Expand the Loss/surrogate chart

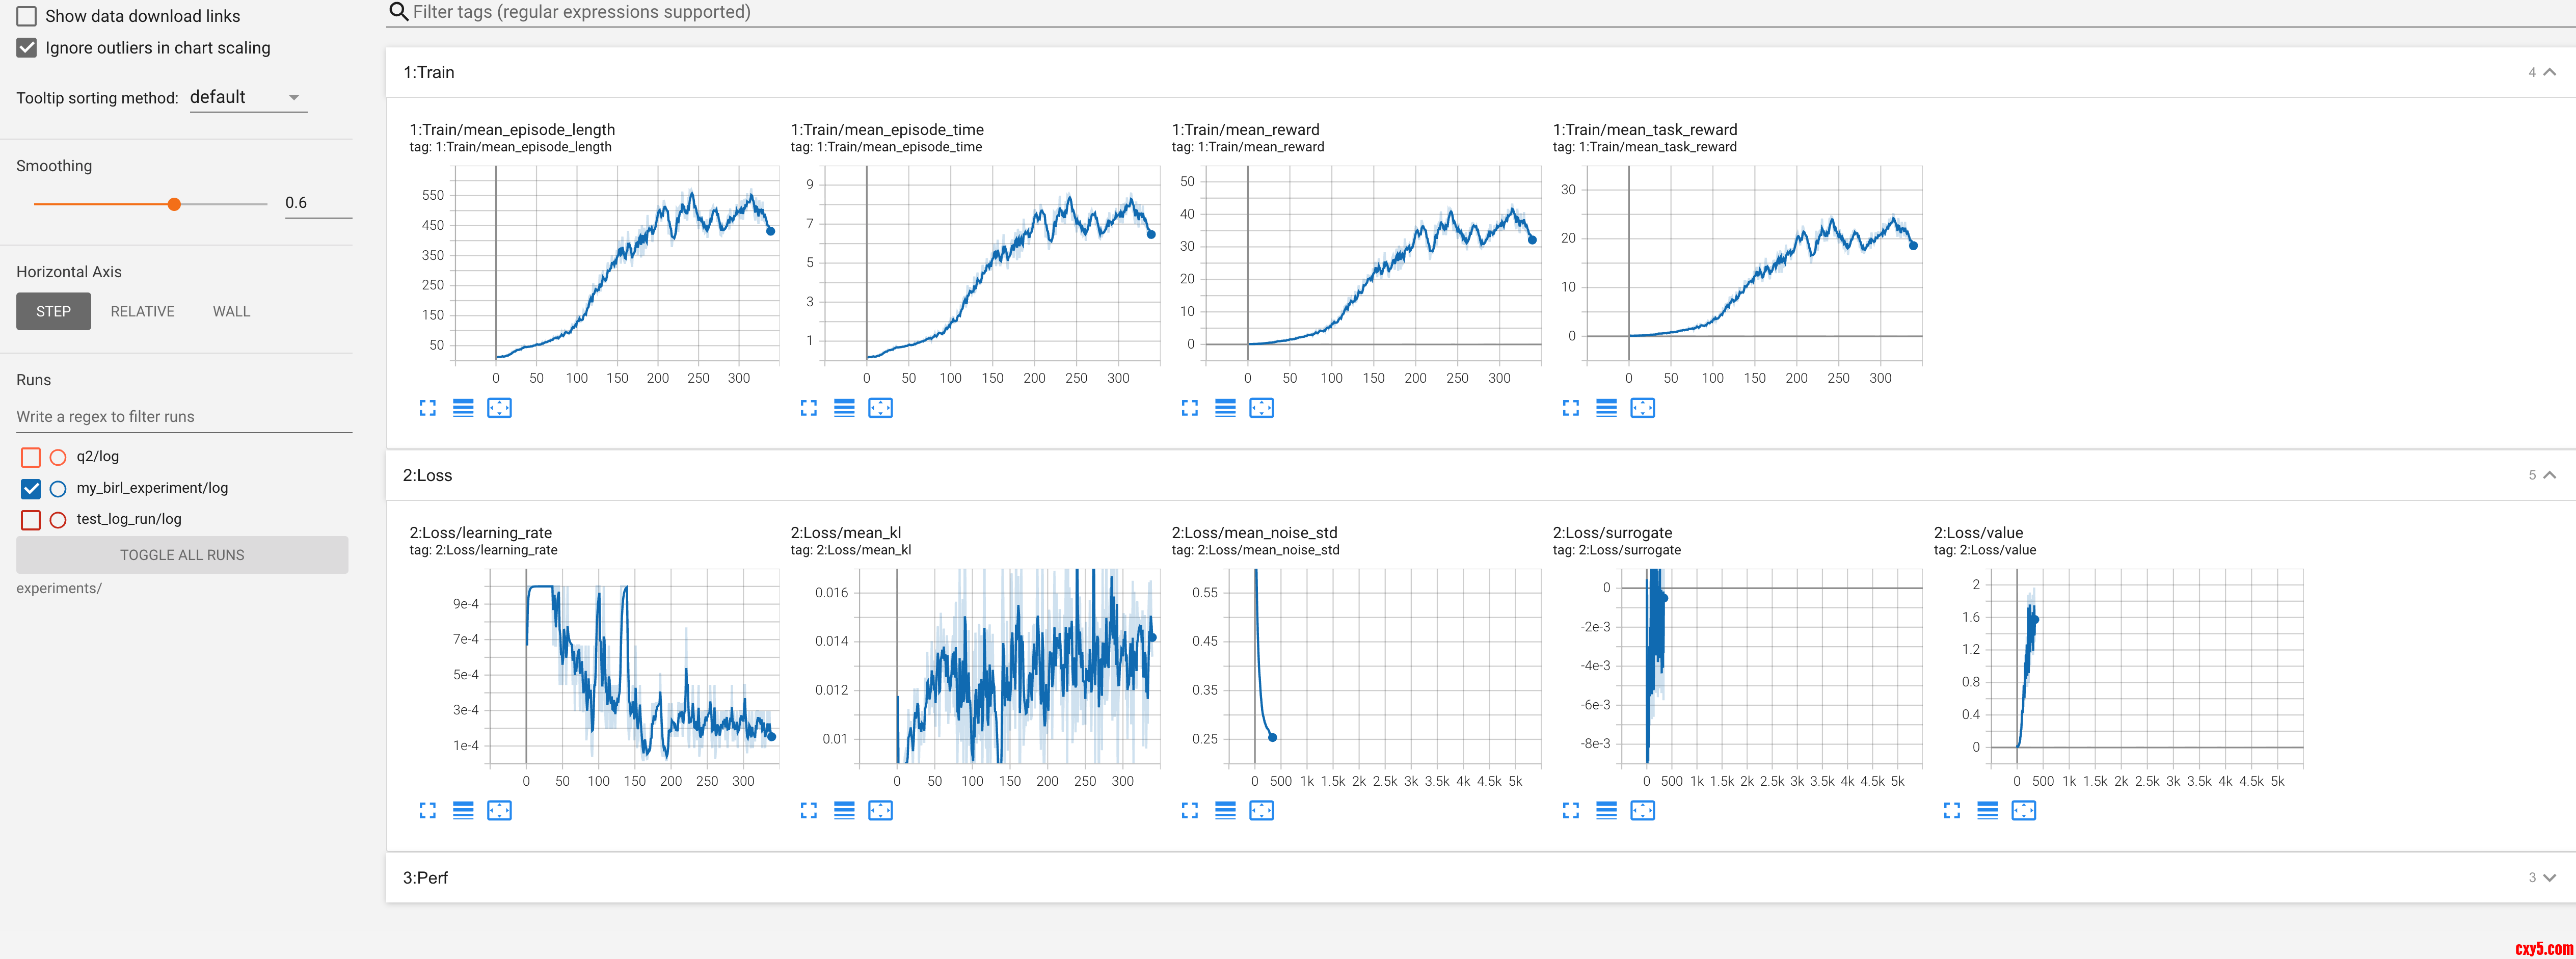click(1570, 811)
